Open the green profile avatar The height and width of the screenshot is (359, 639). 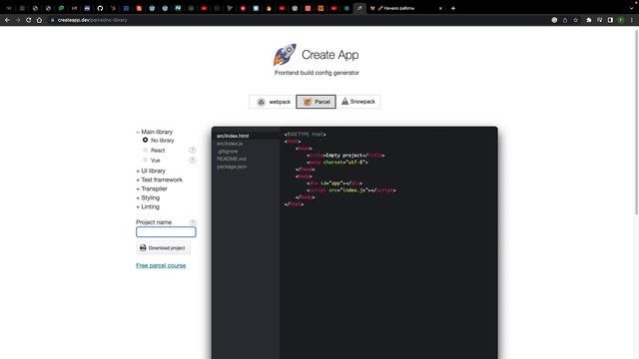point(621,20)
